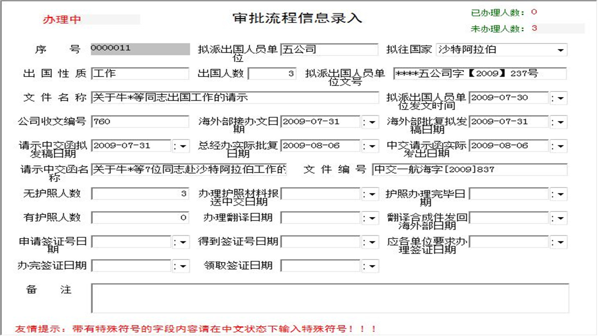The image size is (598, 336).
Task: Expand the 总经办实际批复日期 date dropdown
Action: pos(371,146)
